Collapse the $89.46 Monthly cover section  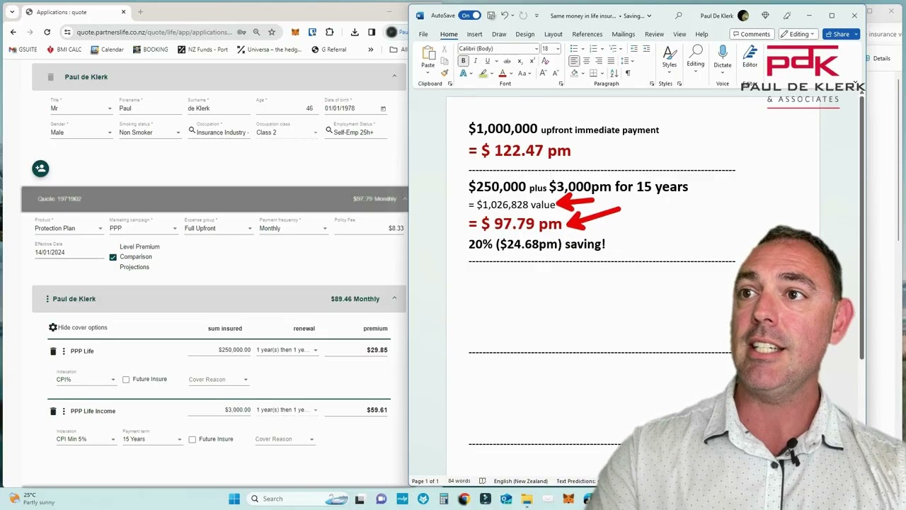394,299
